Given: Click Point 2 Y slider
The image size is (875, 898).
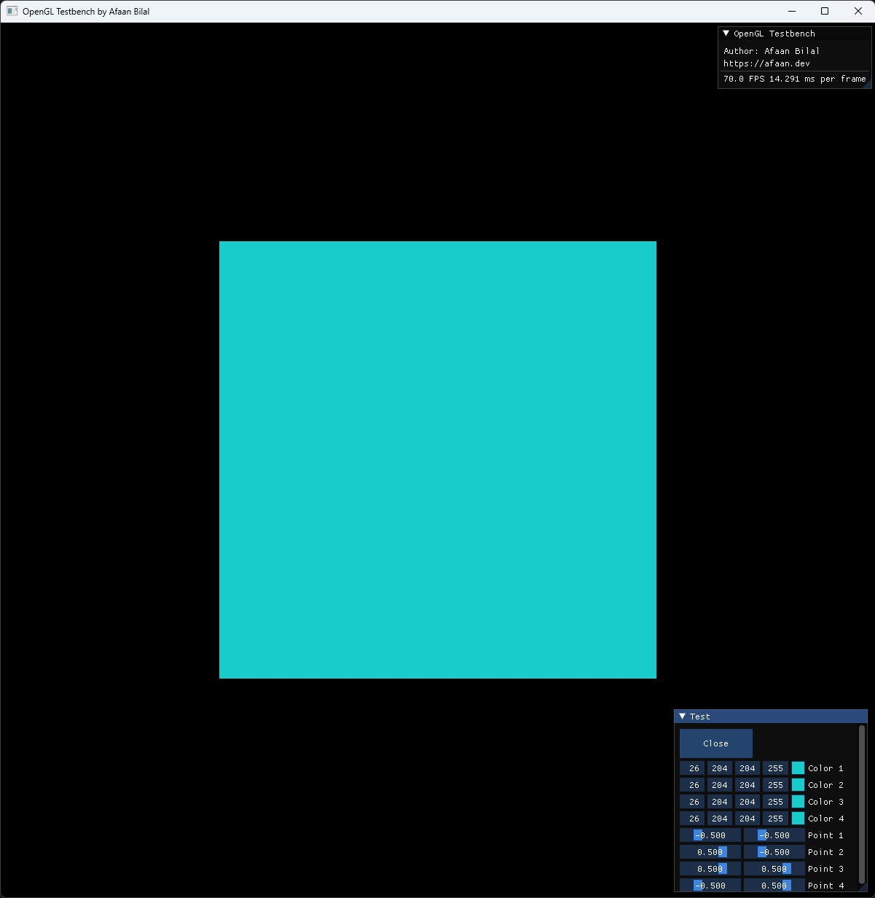Looking at the screenshot, I should coord(774,852).
